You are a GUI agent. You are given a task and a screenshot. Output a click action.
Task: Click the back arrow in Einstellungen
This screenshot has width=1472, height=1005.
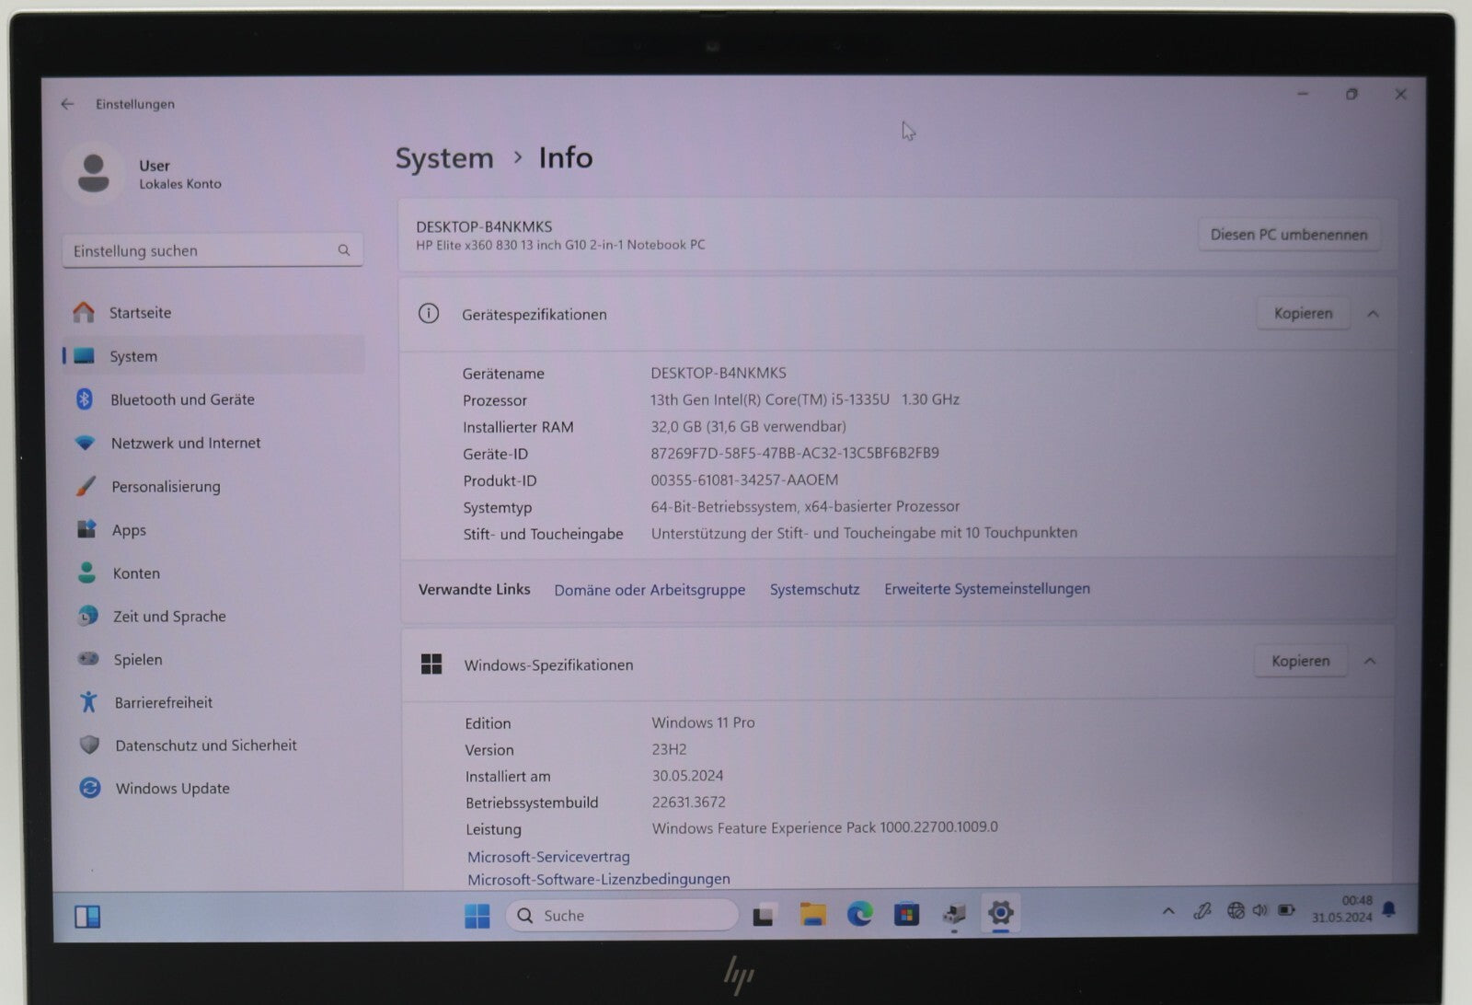[x=67, y=104]
